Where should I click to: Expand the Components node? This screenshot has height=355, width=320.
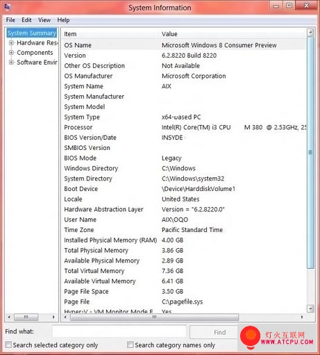coord(11,53)
